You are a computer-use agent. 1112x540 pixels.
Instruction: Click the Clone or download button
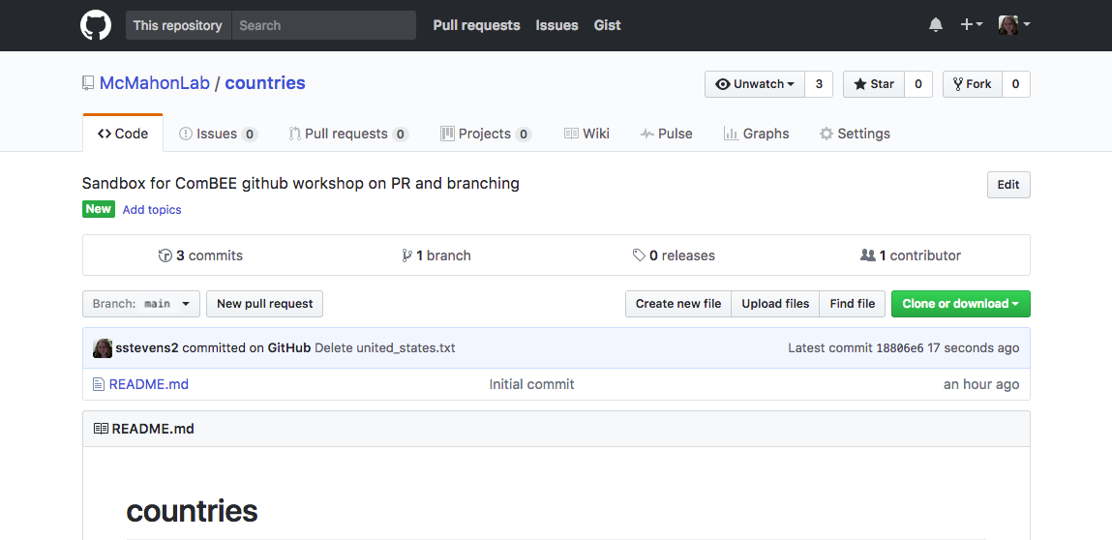coord(960,304)
